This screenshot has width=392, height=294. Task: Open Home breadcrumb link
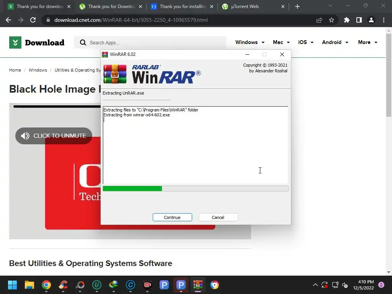click(x=15, y=70)
